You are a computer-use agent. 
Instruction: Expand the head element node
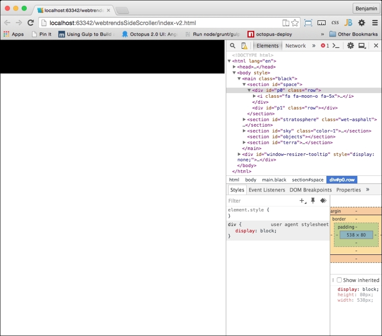tap(234, 67)
